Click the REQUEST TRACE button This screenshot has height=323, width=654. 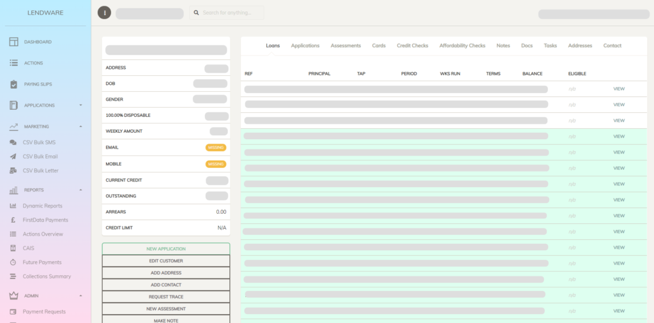[166, 297]
